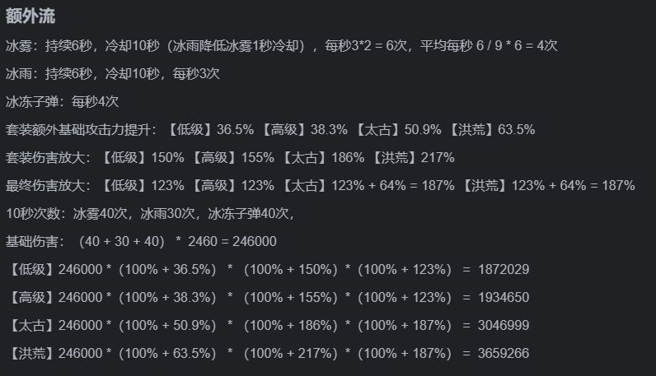Click the 冰雨 duration and cooldown line
This screenshot has width=656, height=376.
pyautogui.click(x=112, y=74)
